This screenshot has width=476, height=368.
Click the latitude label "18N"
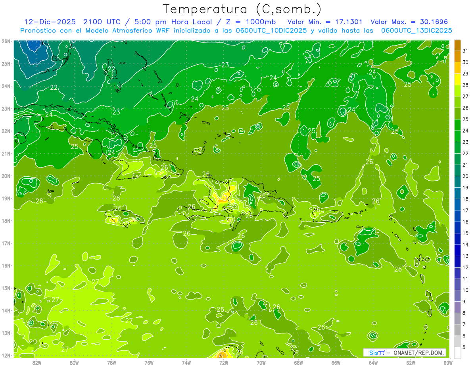(x=6, y=221)
